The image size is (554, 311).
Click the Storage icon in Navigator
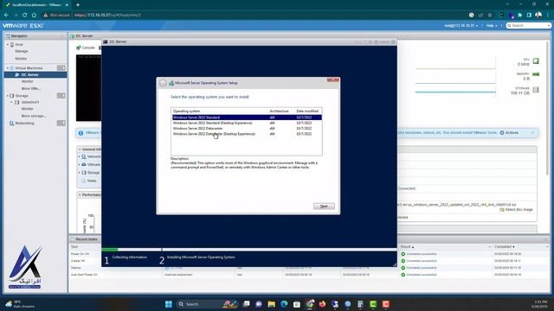coord(11,96)
